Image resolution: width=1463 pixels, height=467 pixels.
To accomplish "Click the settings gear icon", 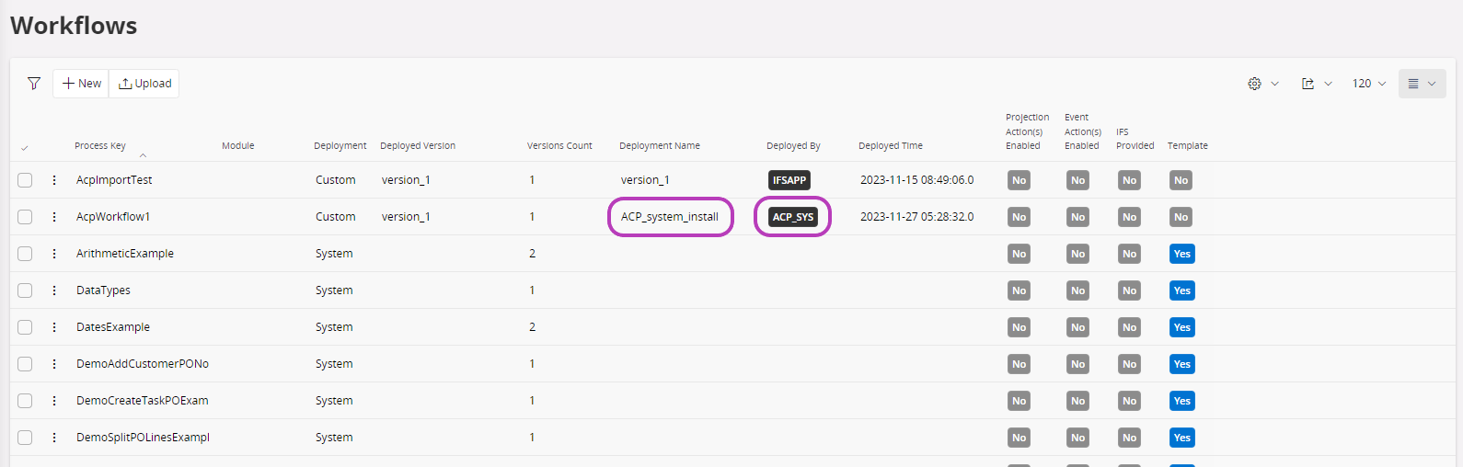I will (1254, 84).
